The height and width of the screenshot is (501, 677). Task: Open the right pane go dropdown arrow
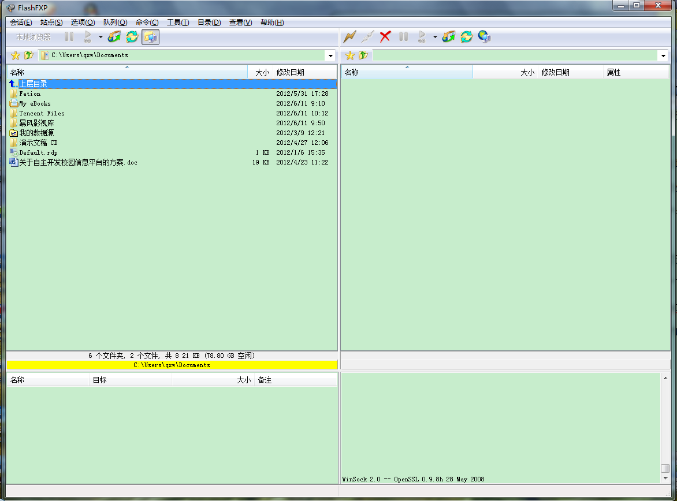point(435,37)
